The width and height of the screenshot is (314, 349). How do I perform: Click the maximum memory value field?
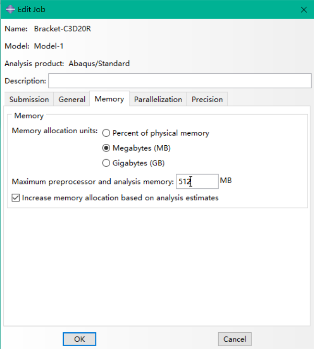pos(197,181)
